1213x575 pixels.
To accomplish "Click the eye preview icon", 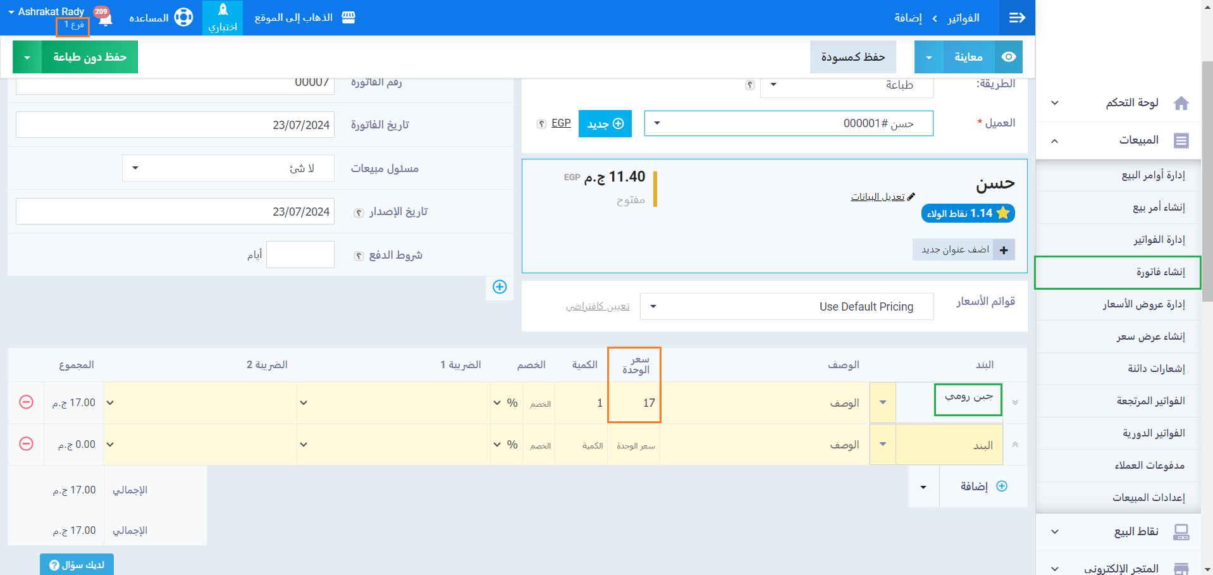I will coord(1009,57).
